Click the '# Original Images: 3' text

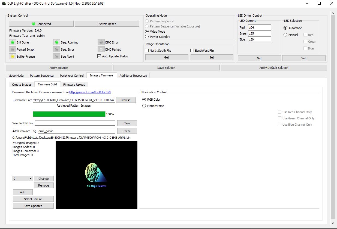[x=26, y=143]
